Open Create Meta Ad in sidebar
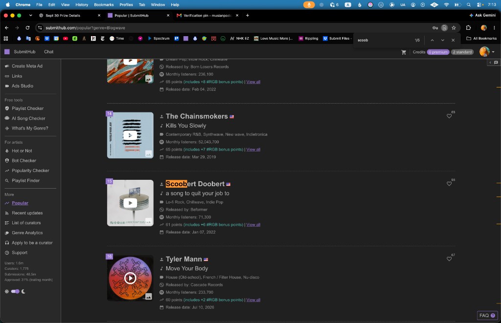The image size is (501, 323). pyautogui.click(x=27, y=66)
